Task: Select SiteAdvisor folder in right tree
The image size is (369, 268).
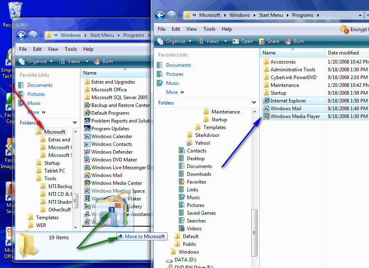Action: click(203, 135)
